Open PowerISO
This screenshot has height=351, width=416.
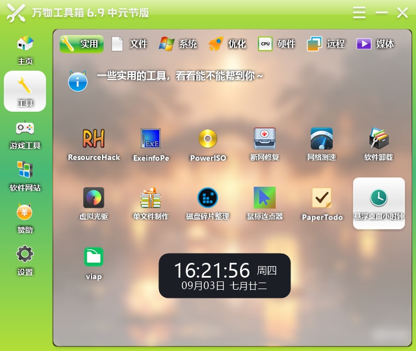click(x=208, y=145)
